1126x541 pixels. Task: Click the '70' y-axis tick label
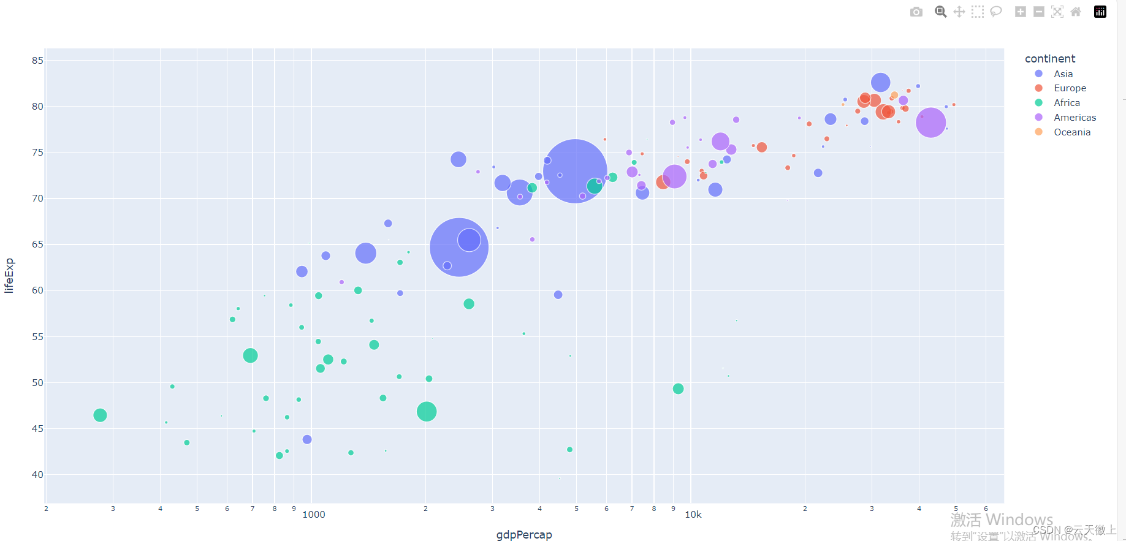coord(38,199)
